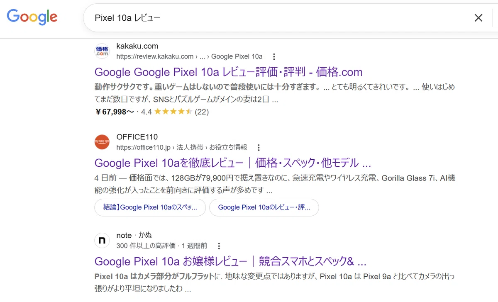Clear the search box with X icon
This screenshot has width=498, height=302.
[478, 17]
